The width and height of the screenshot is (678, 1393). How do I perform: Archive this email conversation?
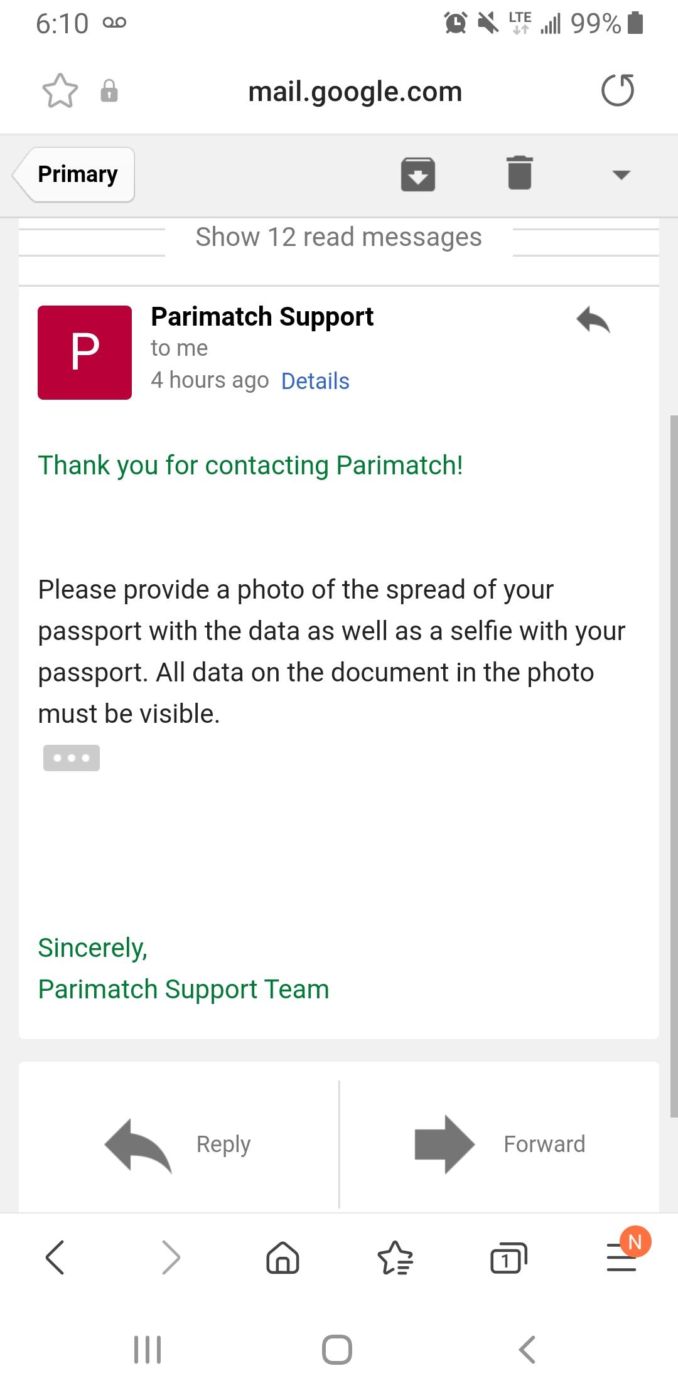coord(418,174)
